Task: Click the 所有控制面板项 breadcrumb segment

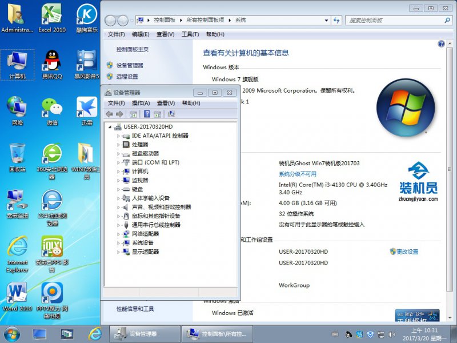Action: pyautogui.click(x=205, y=20)
